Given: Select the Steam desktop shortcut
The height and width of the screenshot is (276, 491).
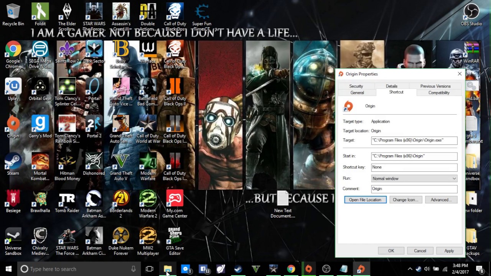Looking at the screenshot, I should click(13, 165).
